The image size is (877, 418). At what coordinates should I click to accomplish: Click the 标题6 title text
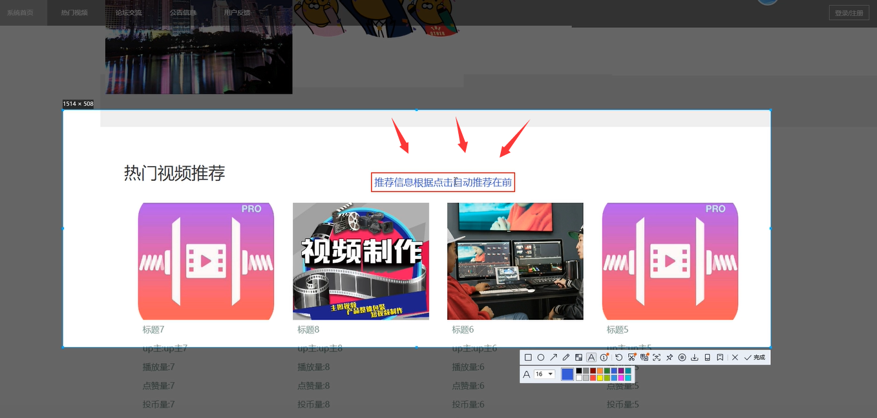[463, 329]
